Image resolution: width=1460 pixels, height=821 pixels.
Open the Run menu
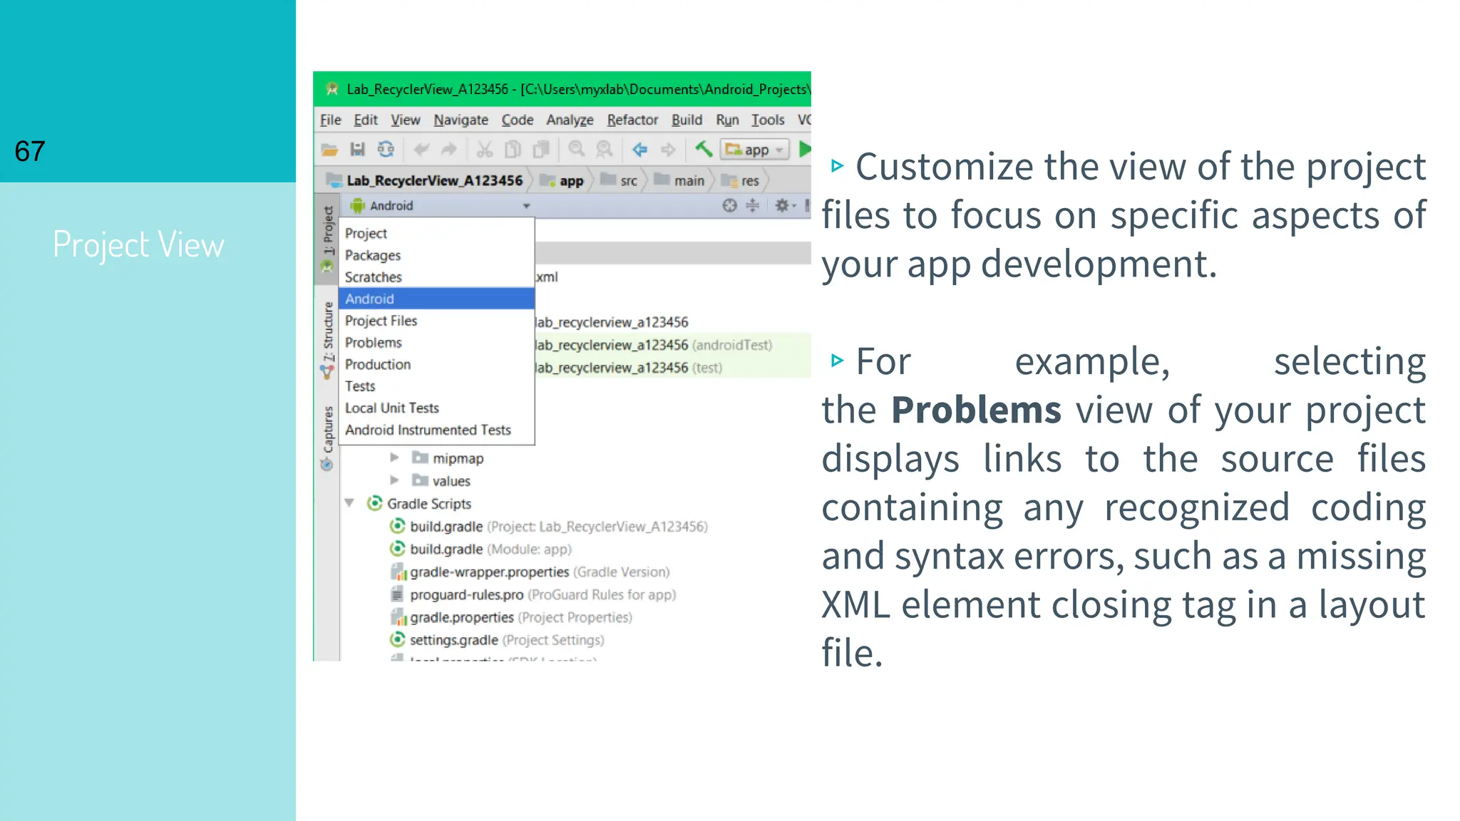(727, 120)
